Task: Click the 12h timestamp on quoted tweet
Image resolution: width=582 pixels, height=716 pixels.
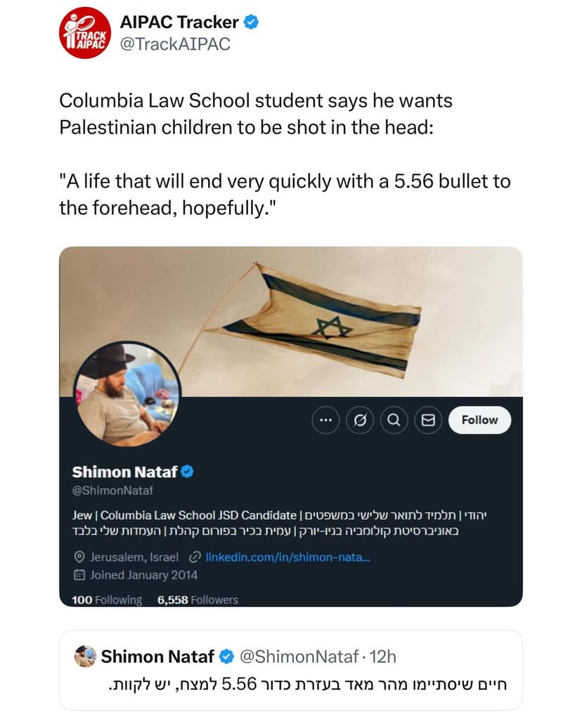Action: pyautogui.click(x=382, y=657)
